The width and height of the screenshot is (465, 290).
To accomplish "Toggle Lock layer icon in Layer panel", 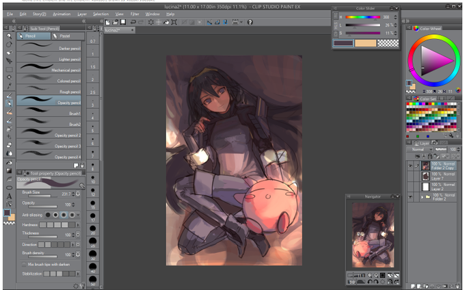I will [429, 156].
